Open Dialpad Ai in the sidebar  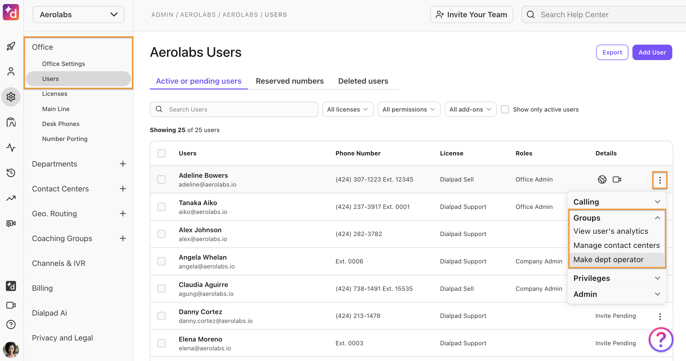pos(50,313)
